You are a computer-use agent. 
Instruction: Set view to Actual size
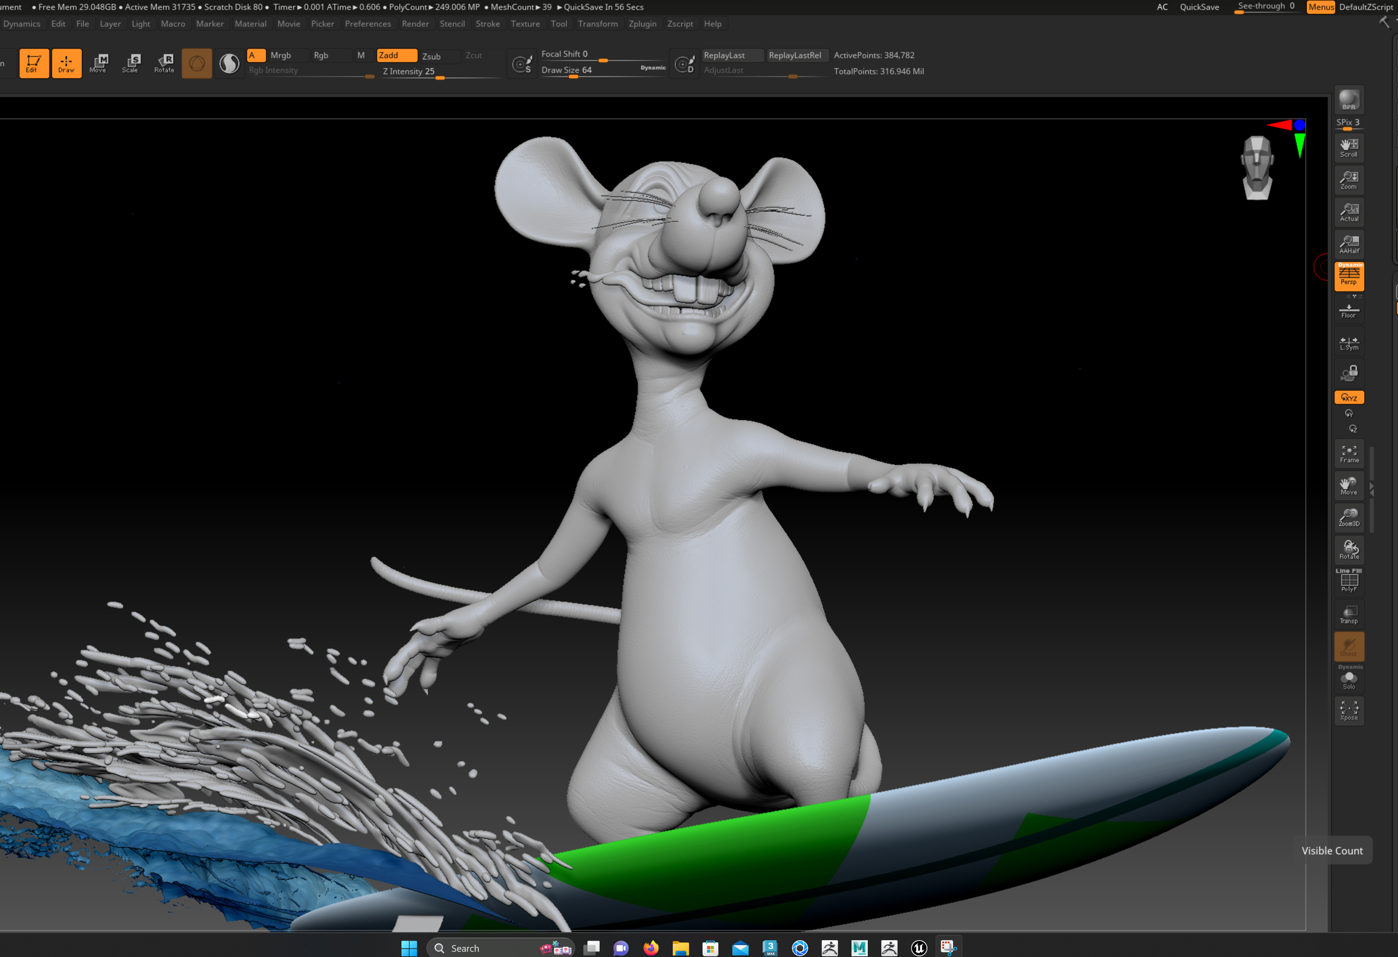tap(1349, 212)
